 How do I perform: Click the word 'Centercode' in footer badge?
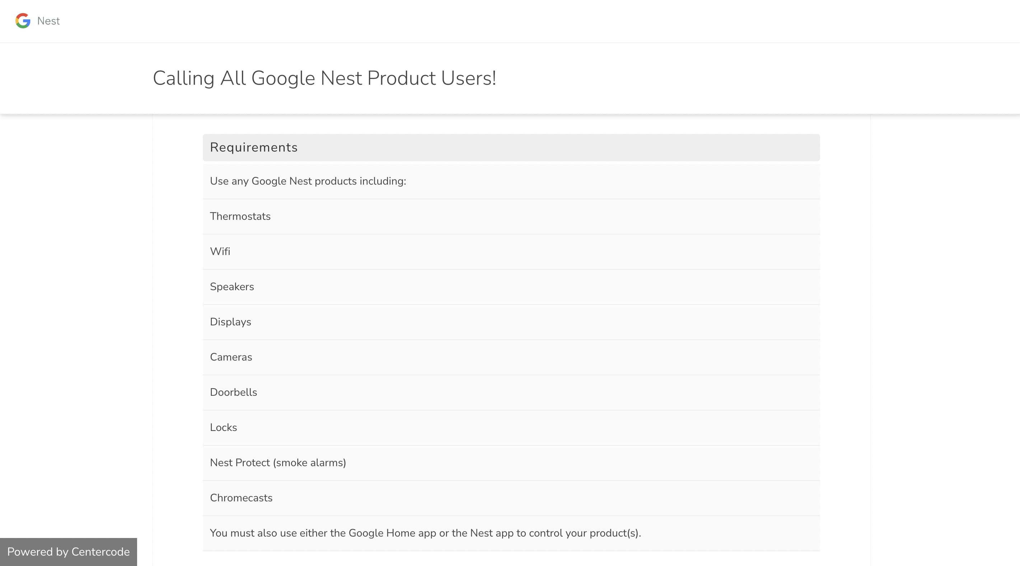coord(100,552)
